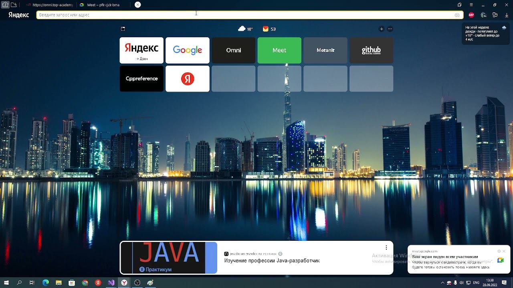Viewport: 513px width, 288px height.
Task: Open the ad card three-dots menu
Action: click(386, 248)
